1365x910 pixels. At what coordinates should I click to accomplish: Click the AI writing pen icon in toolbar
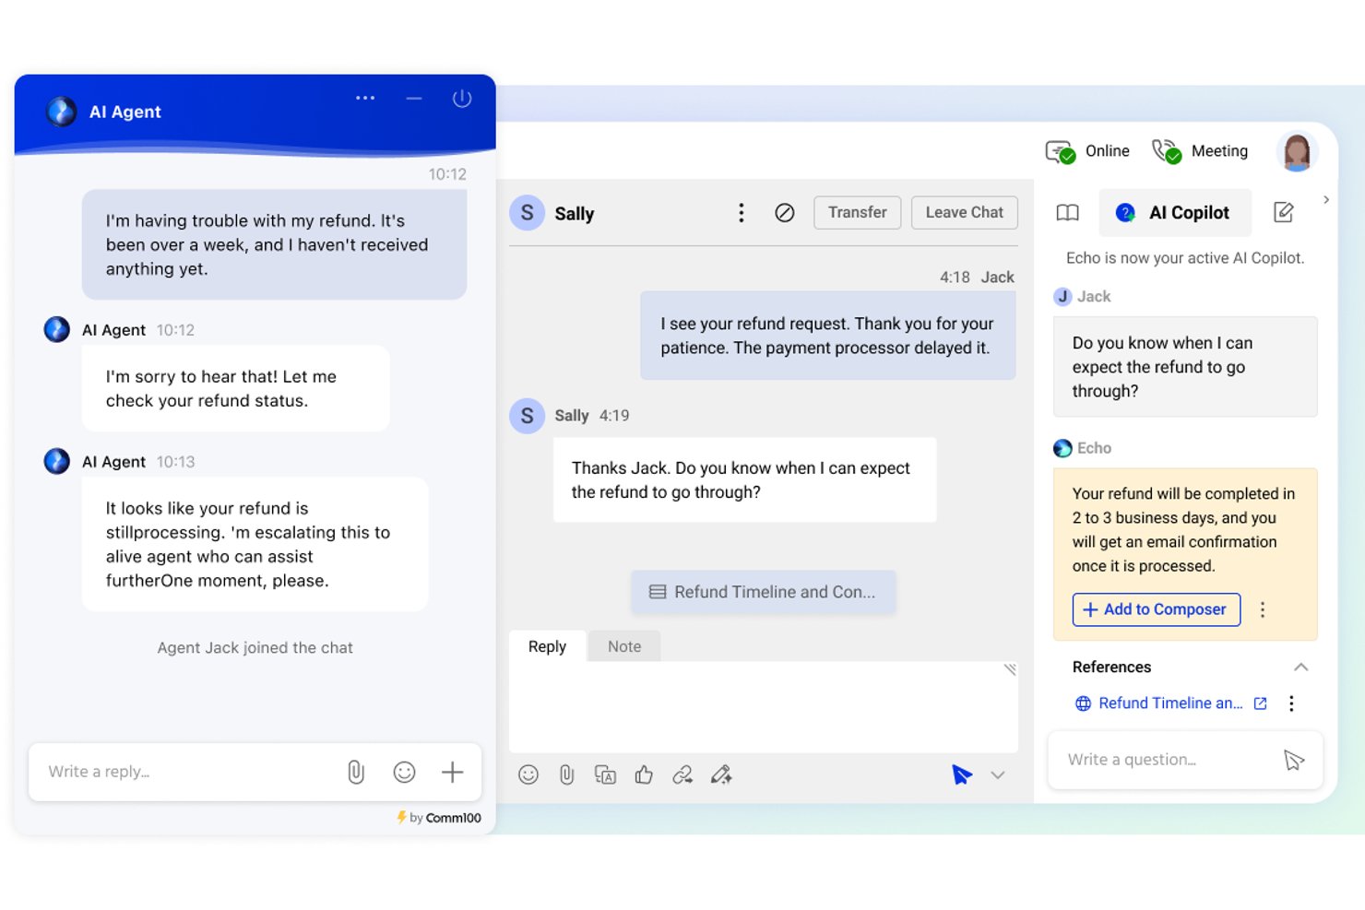click(x=721, y=775)
